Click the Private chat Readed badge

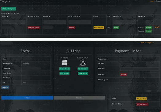click(148, 31)
